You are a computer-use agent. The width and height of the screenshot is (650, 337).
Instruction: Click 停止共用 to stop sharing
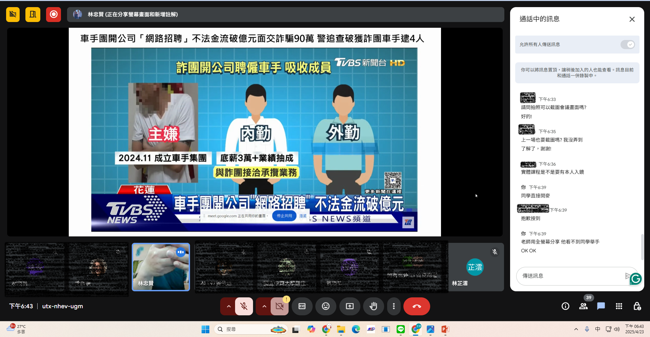[284, 216]
